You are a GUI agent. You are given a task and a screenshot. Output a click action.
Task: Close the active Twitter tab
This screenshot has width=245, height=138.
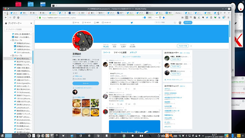pos(65,13)
